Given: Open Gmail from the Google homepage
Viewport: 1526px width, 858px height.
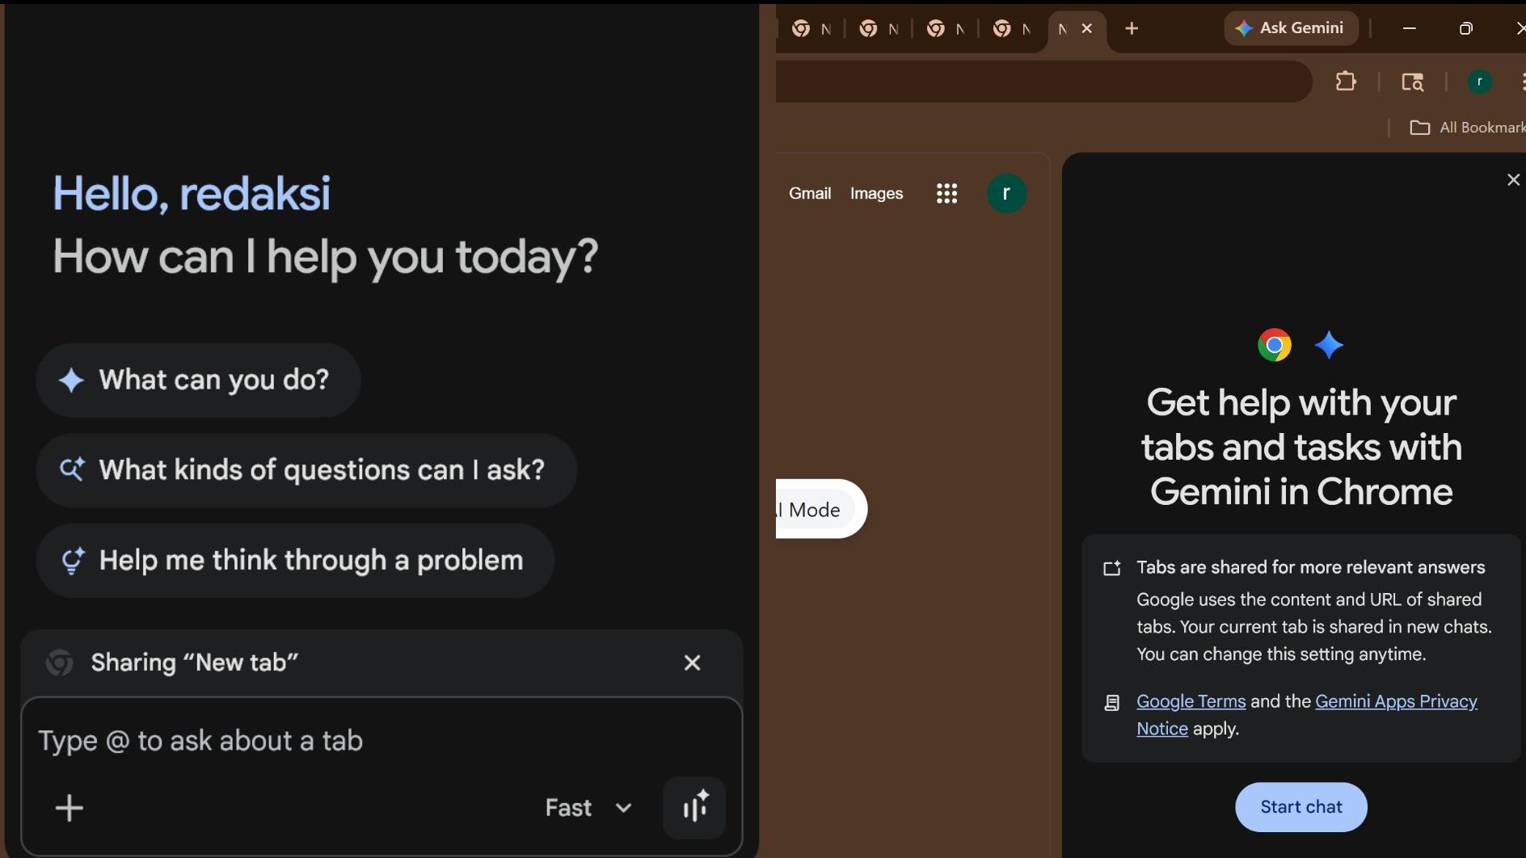Looking at the screenshot, I should (x=809, y=193).
